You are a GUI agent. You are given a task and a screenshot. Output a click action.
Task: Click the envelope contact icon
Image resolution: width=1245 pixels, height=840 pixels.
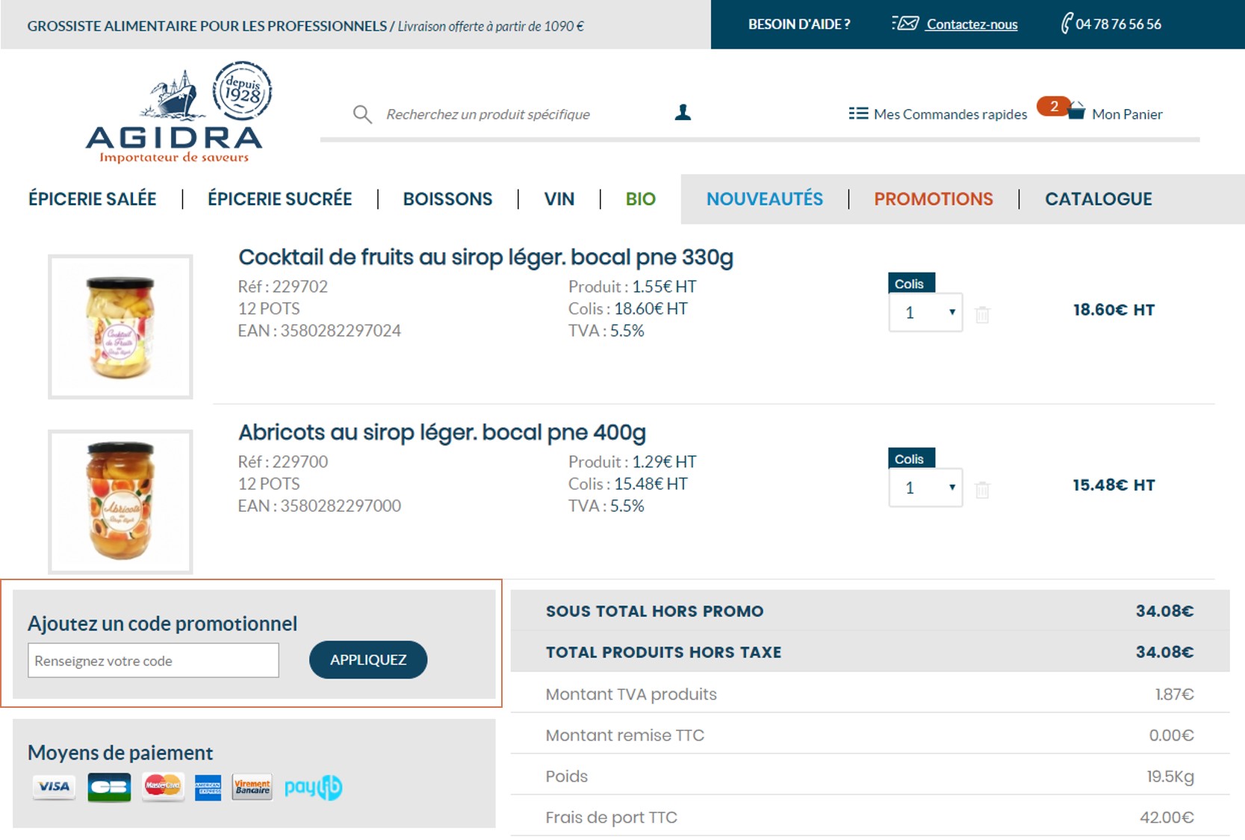(x=905, y=24)
